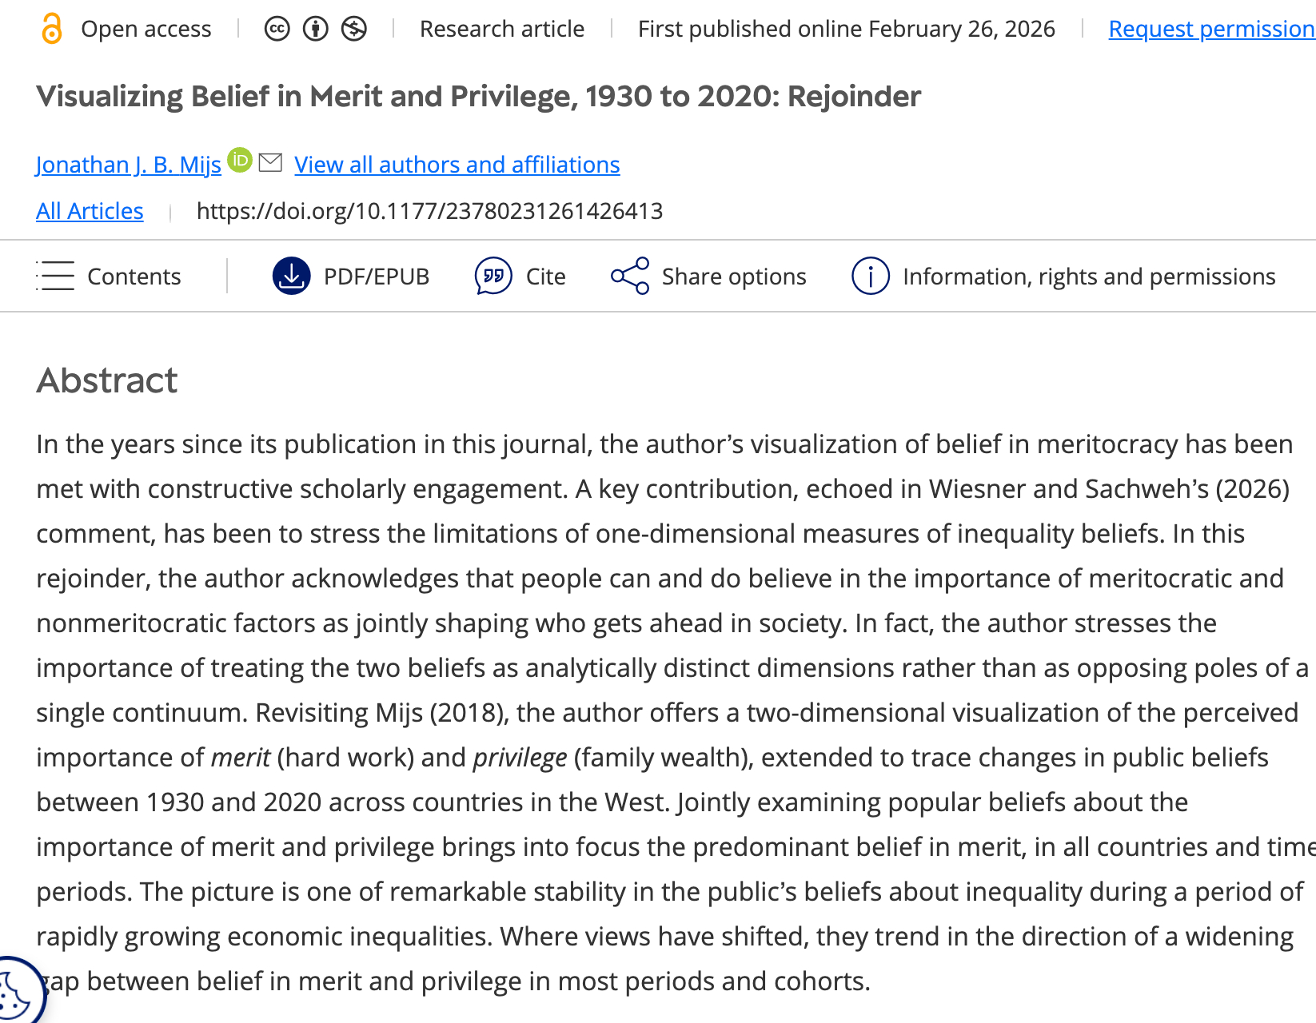Image resolution: width=1316 pixels, height=1023 pixels.
Task: Click the Cite button label
Action: click(x=545, y=277)
